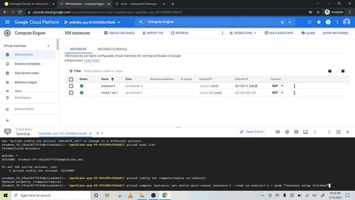355x200 pixels.
Task: Open Instance templates in sidebar
Action: 28,64
